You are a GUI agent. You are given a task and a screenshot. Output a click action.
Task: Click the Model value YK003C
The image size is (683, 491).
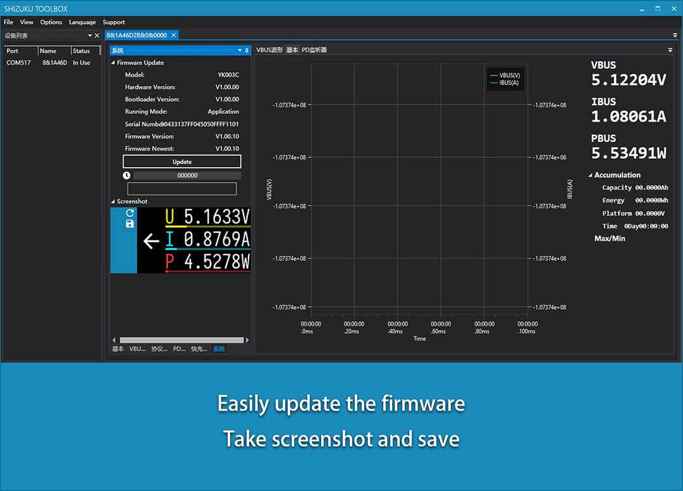[228, 75]
